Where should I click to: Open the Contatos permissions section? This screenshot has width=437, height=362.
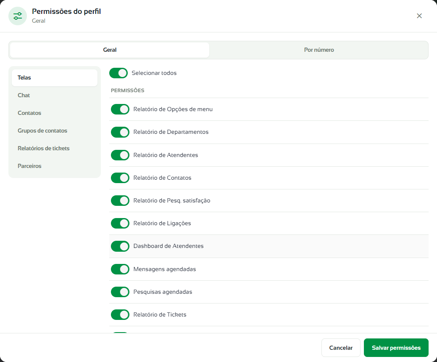click(55, 113)
